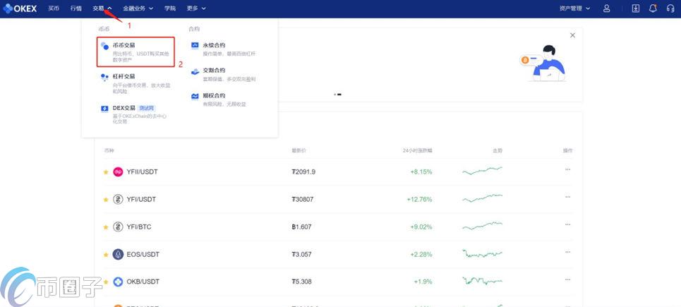Open the EOS/USDT pair name

coord(143,255)
